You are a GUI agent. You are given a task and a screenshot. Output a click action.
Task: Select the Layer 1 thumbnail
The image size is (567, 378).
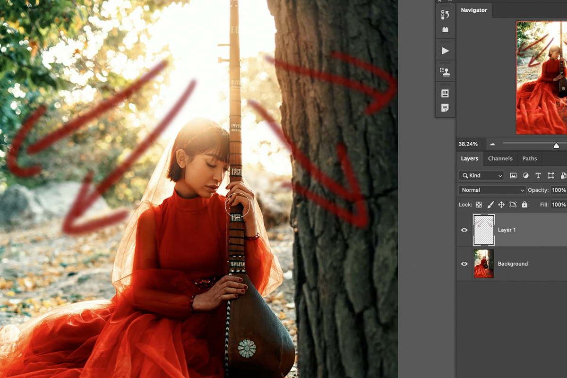(x=484, y=230)
